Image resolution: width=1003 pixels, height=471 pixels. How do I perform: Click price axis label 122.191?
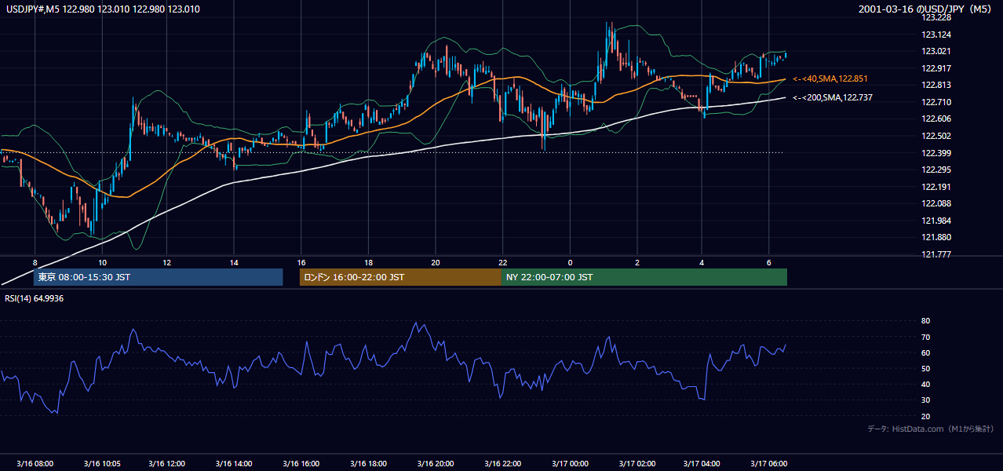pyautogui.click(x=937, y=187)
